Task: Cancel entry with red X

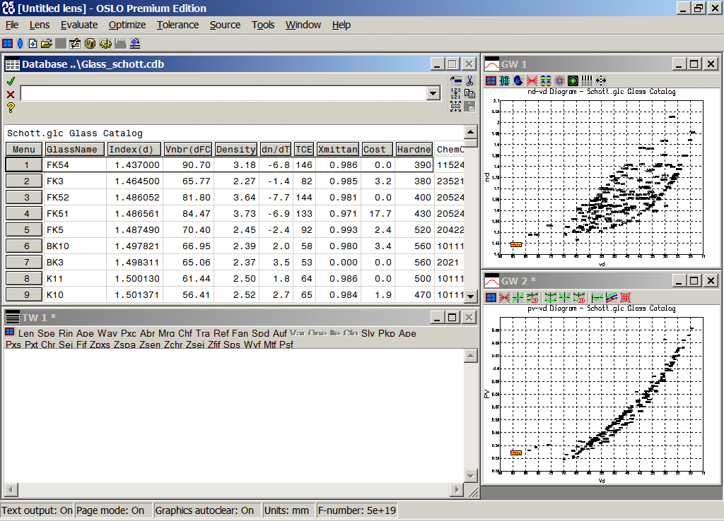Action: [x=11, y=95]
